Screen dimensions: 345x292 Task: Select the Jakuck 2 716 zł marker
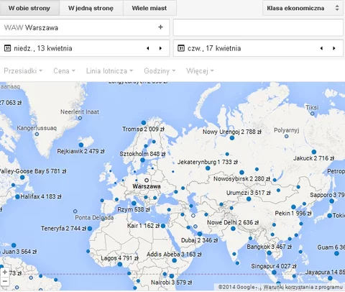[x=314, y=152]
